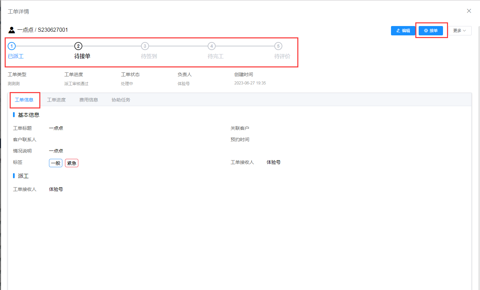Screen dimensions: 480x290
Task: Click the 基本信息 section heading
Action: pos(29,115)
